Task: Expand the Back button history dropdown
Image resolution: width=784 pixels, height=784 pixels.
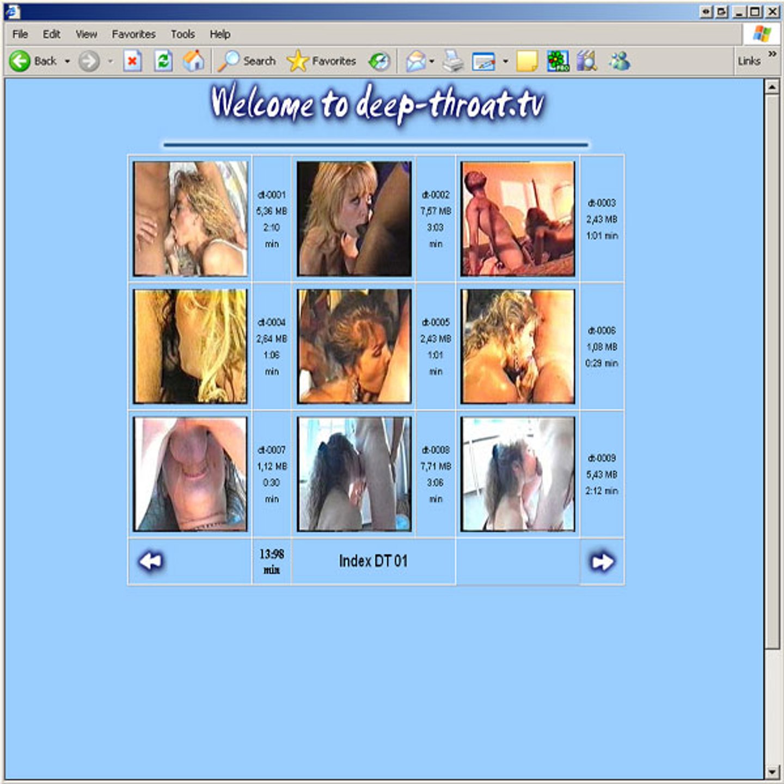Action: coord(68,62)
